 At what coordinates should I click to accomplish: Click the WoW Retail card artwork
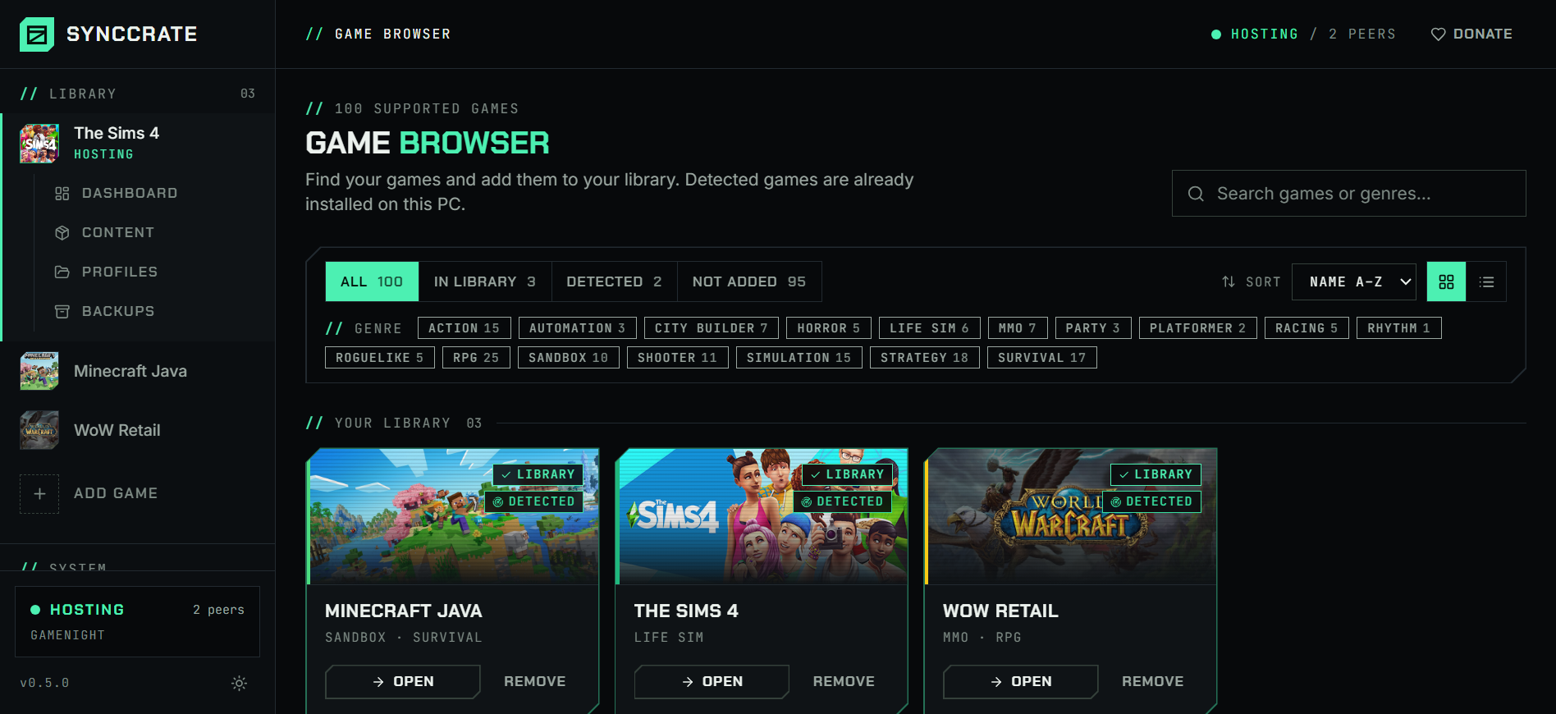coord(1072,516)
